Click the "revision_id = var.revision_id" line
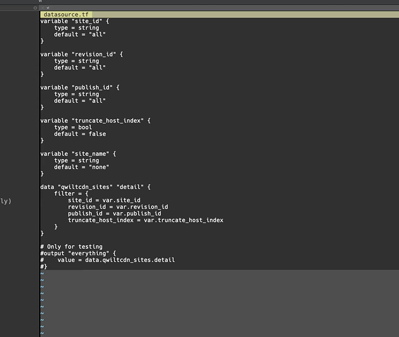Viewport: 399px width, 337px height. coord(118,207)
